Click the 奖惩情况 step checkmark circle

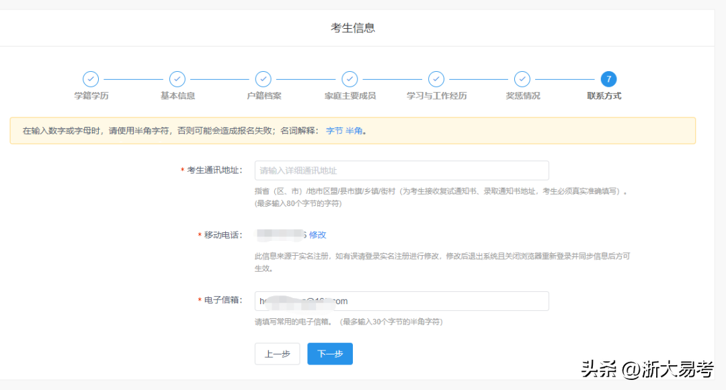point(522,79)
